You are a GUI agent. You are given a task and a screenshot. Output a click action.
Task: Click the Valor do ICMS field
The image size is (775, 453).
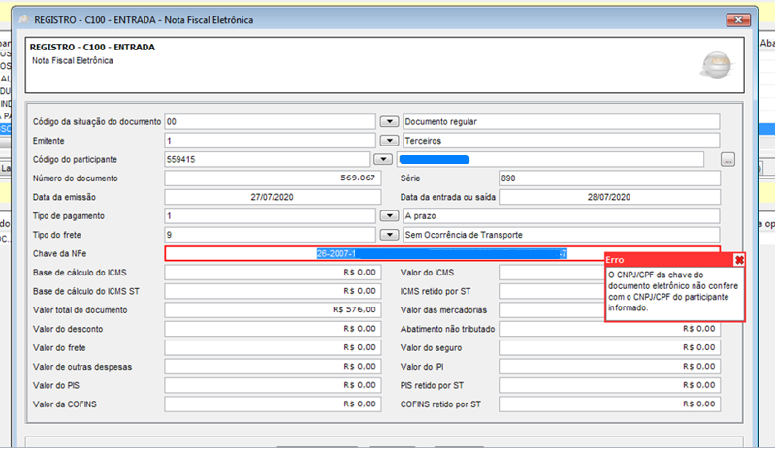pos(552,272)
